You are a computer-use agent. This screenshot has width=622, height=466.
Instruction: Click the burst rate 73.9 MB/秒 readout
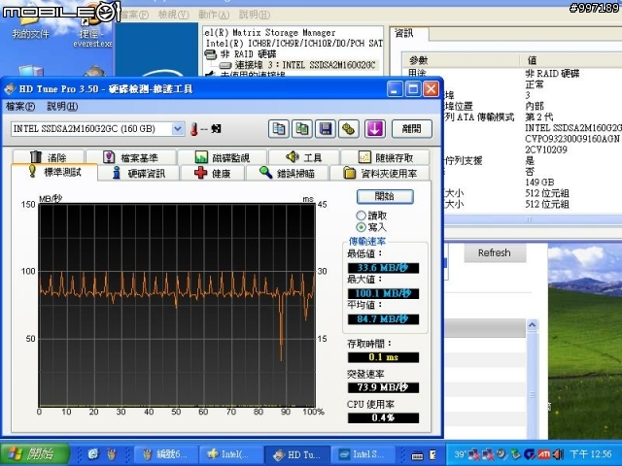pyautogui.click(x=383, y=387)
